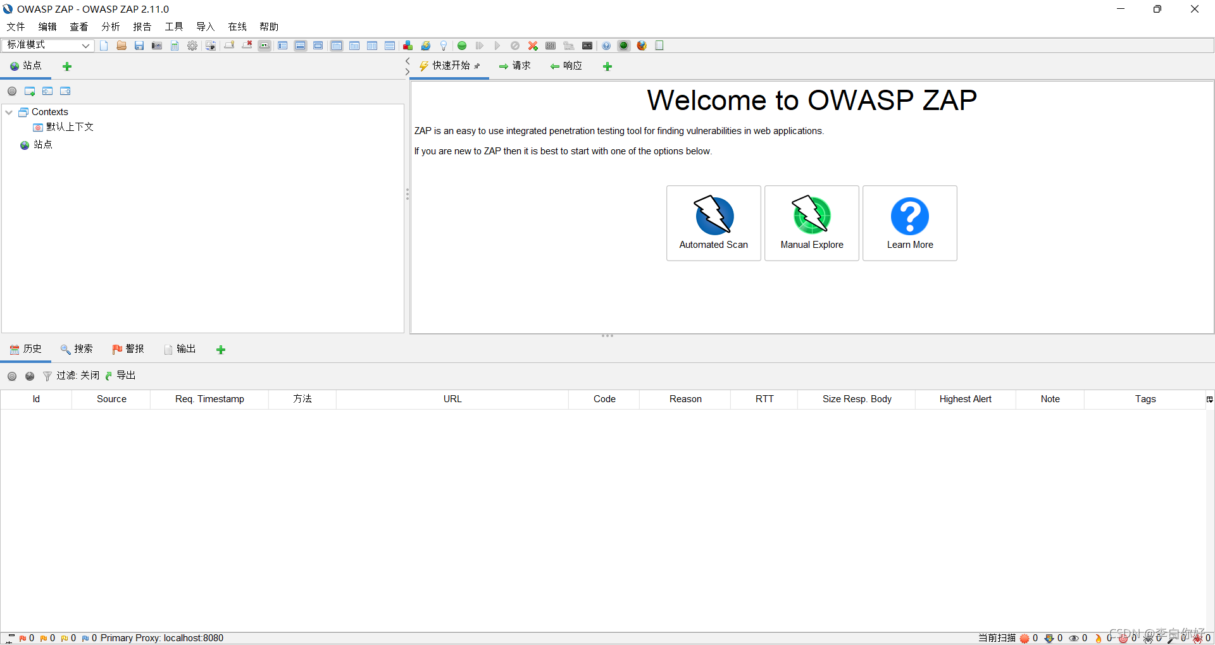
Task: Click the red spider icon in status bar
Action: [1197, 638]
